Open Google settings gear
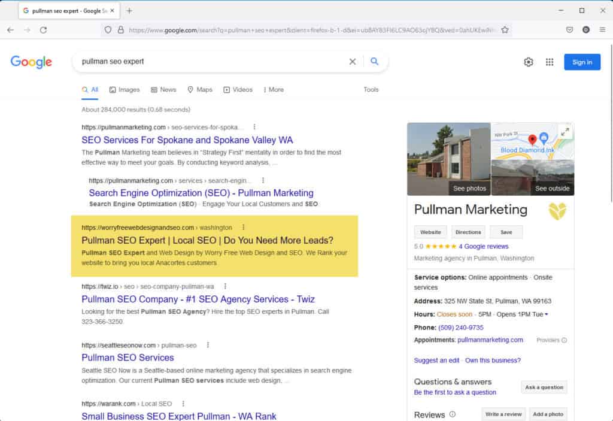This screenshot has width=613, height=421. pyautogui.click(x=529, y=62)
